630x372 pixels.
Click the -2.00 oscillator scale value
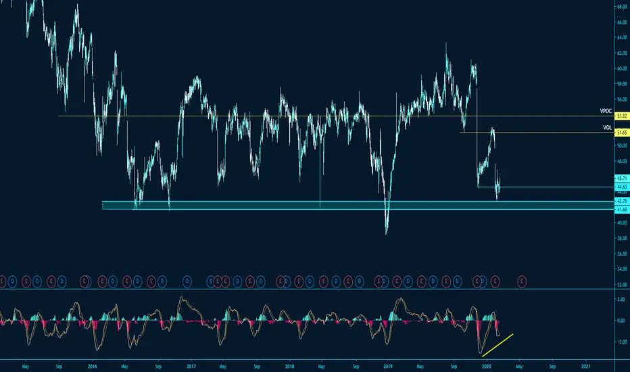click(x=621, y=342)
